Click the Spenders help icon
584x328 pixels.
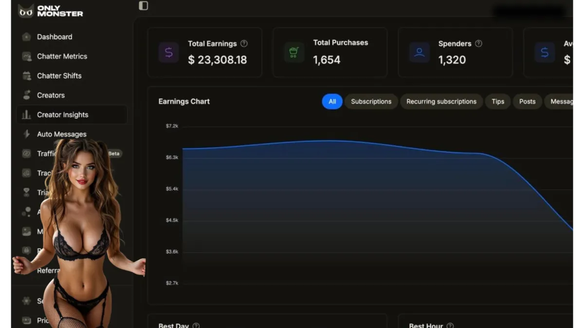pyautogui.click(x=479, y=43)
